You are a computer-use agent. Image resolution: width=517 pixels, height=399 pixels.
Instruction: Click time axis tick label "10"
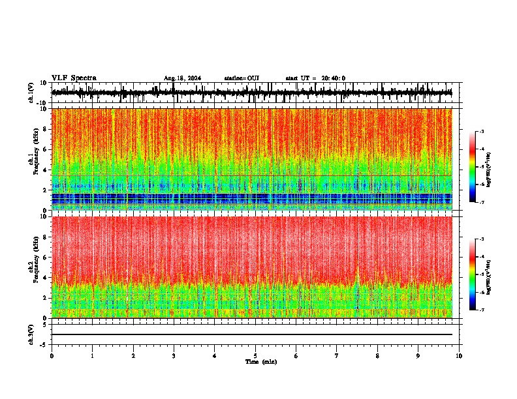(459, 356)
